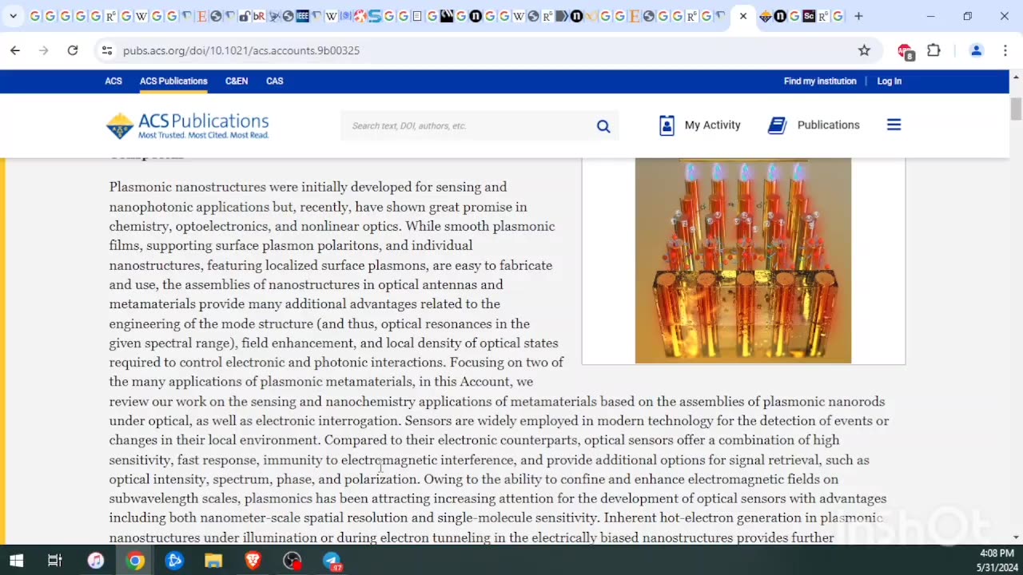Open the Publications menu
Viewport: 1023px width, 575px height.
click(x=814, y=125)
